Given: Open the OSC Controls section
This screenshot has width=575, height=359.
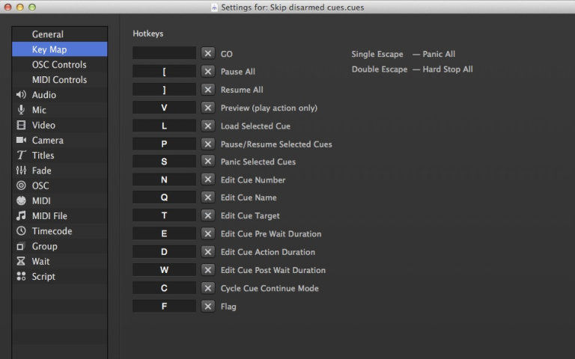Looking at the screenshot, I should [x=58, y=65].
